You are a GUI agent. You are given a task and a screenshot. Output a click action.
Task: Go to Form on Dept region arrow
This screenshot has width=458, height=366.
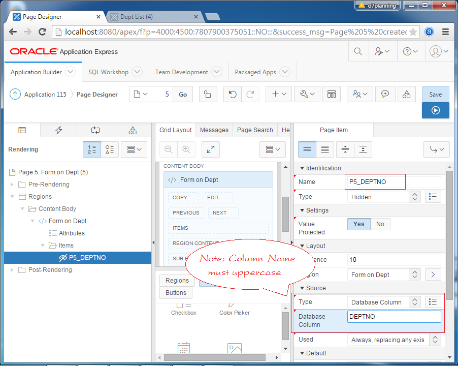click(x=433, y=274)
